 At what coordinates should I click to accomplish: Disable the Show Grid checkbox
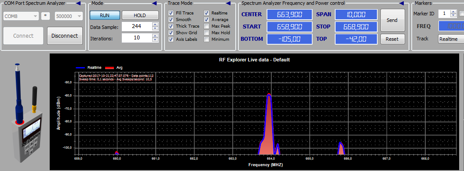[171, 33]
